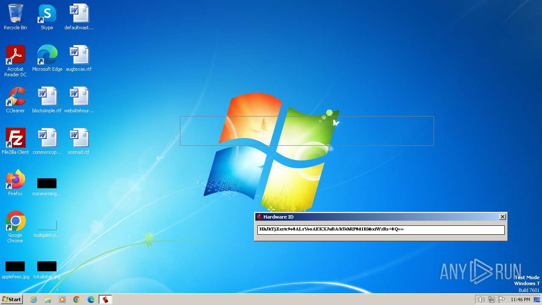Select the commoncop document icon

[47, 141]
